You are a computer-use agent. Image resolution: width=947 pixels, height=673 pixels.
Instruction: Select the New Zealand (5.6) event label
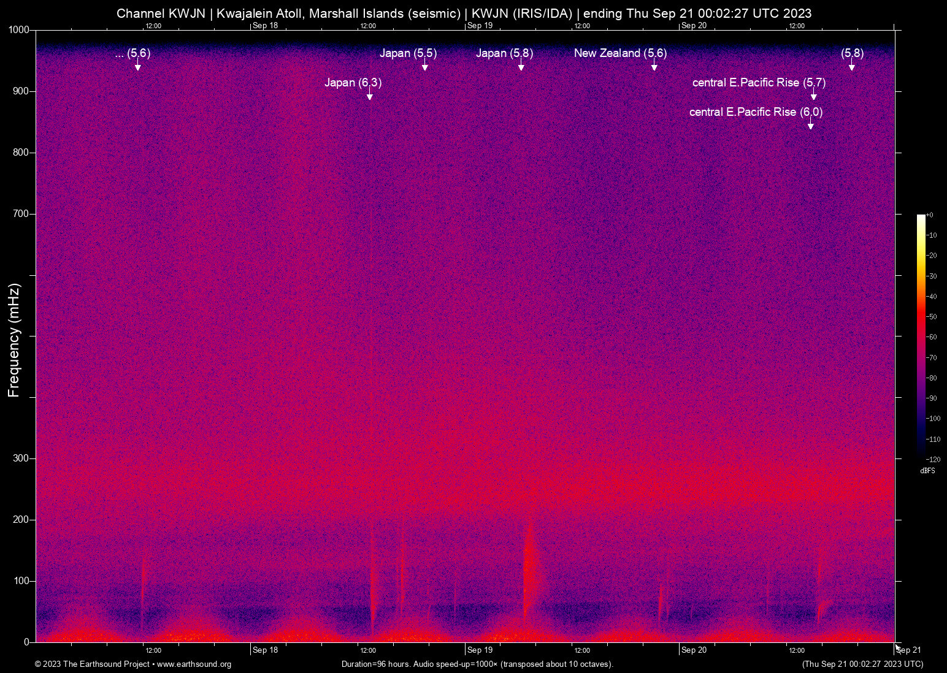pyautogui.click(x=620, y=53)
